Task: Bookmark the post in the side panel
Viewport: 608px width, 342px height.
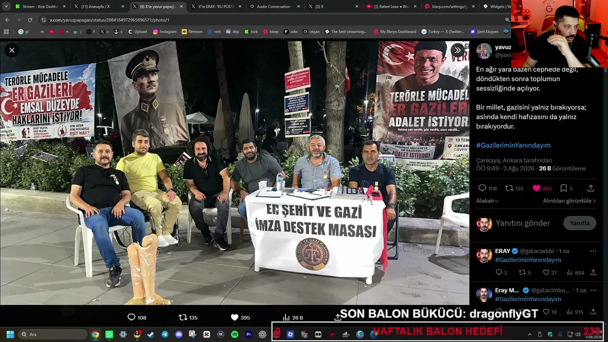Action: click(563, 188)
